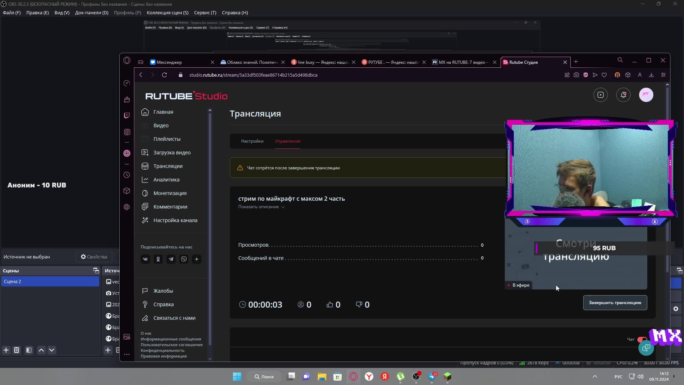This screenshot has height=385, width=684.
Task: Switch to the Управление tab
Action: tap(287, 141)
